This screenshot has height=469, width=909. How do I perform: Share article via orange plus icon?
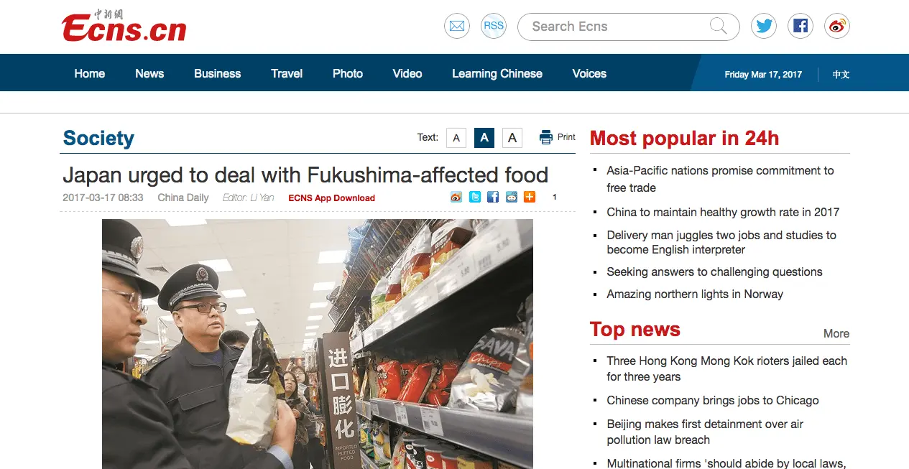coord(530,197)
